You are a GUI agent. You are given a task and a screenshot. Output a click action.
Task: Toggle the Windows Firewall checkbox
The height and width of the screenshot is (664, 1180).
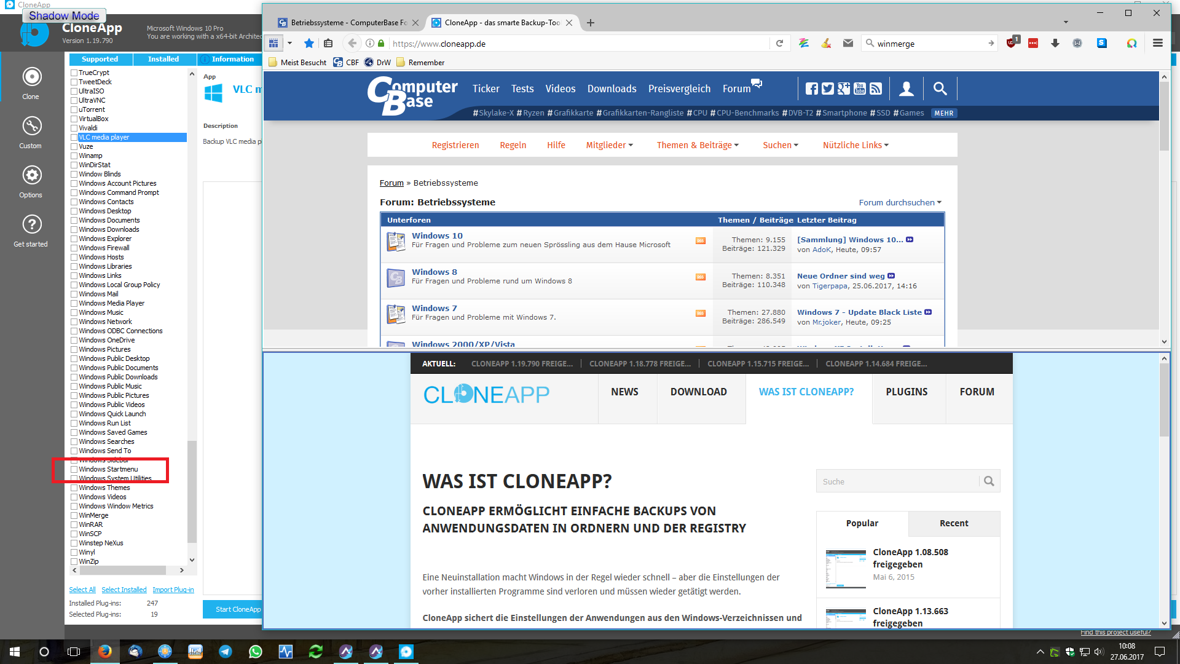tap(74, 248)
